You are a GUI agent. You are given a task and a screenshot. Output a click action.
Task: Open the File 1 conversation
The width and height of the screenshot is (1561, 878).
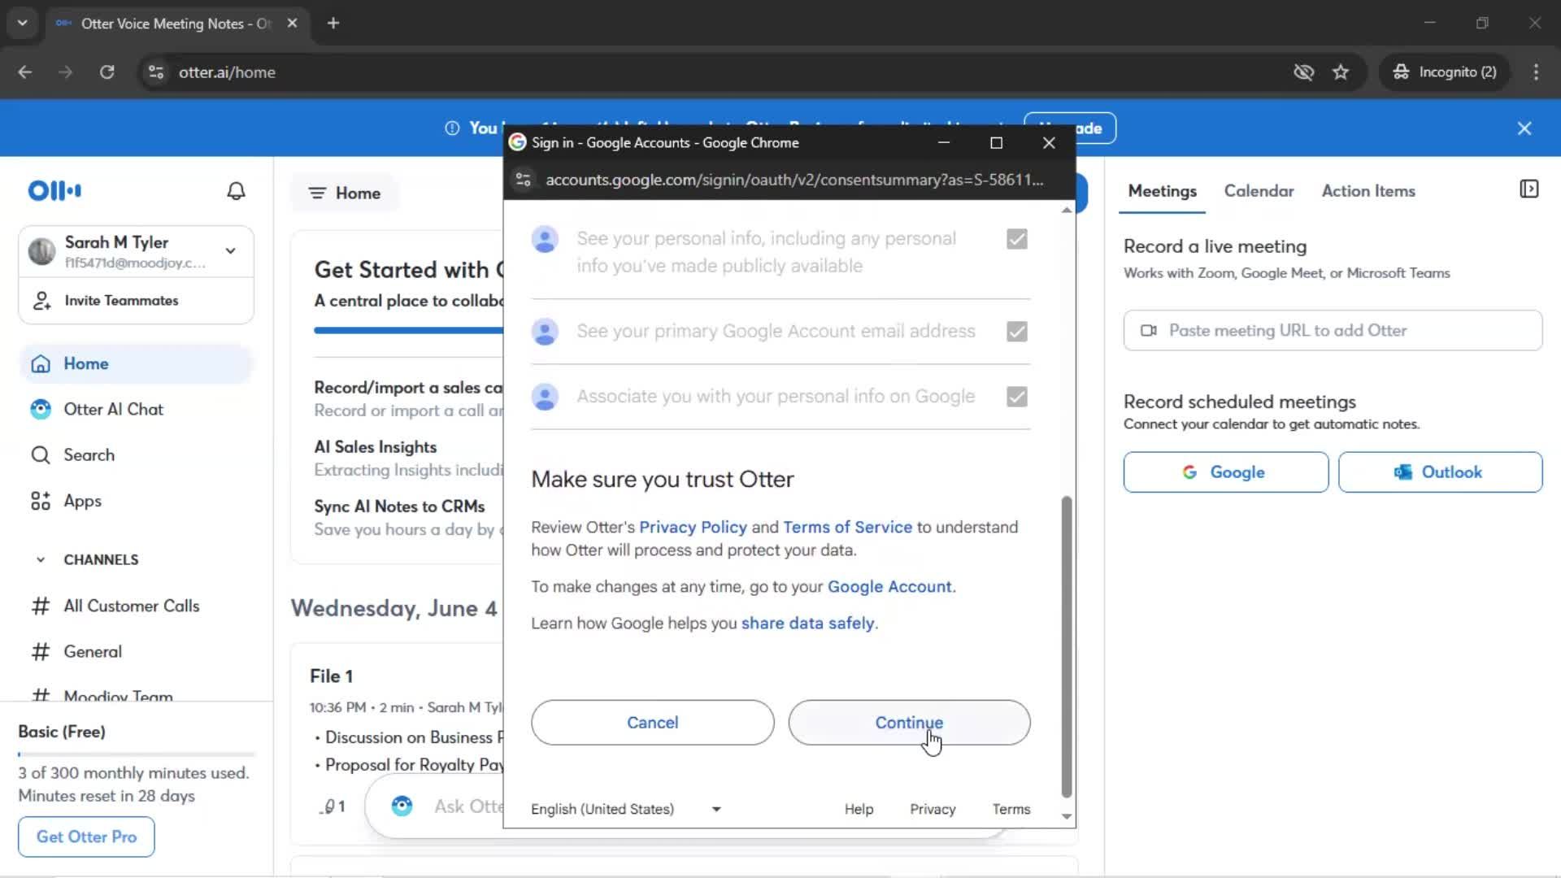pyautogui.click(x=331, y=676)
